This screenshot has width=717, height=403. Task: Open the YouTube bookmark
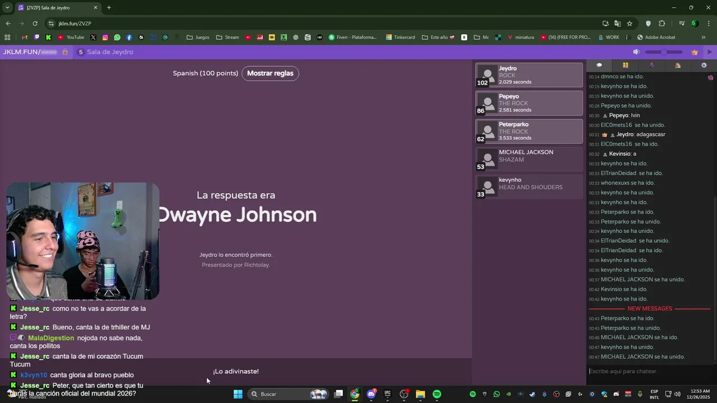tap(71, 38)
